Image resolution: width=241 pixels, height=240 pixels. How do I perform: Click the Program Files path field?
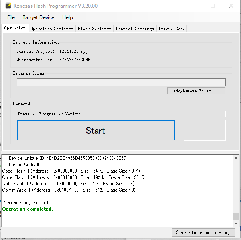click(121, 82)
